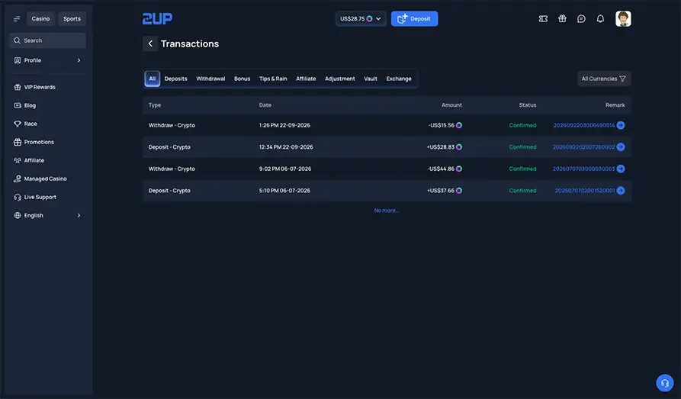
Task: Click the coin icon beside +US$37.66
Action: pos(458,191)
